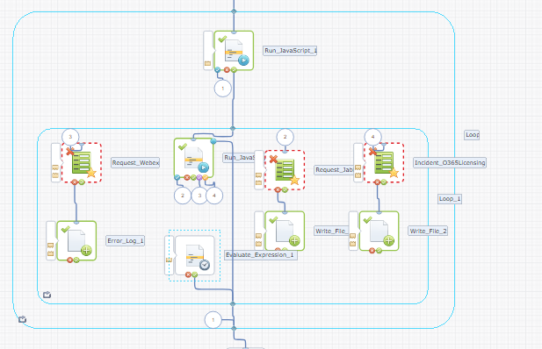Click connector circle 4 below inner Run_JavaScript
Screen dimensions: 542x349
tap(214, 196)
